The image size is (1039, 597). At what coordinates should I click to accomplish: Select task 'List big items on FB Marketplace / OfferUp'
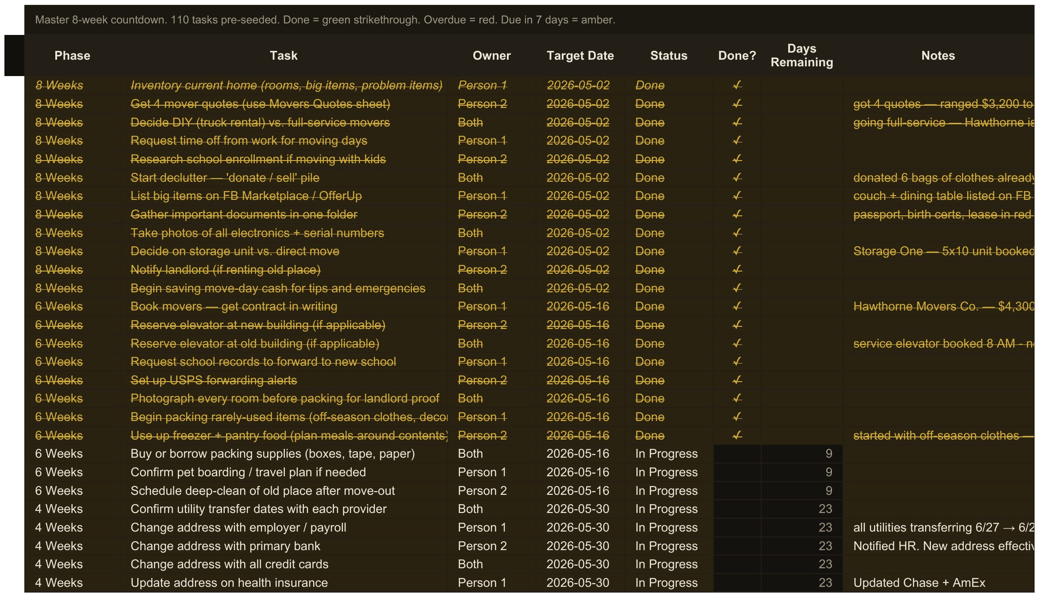tap(246, 196)
